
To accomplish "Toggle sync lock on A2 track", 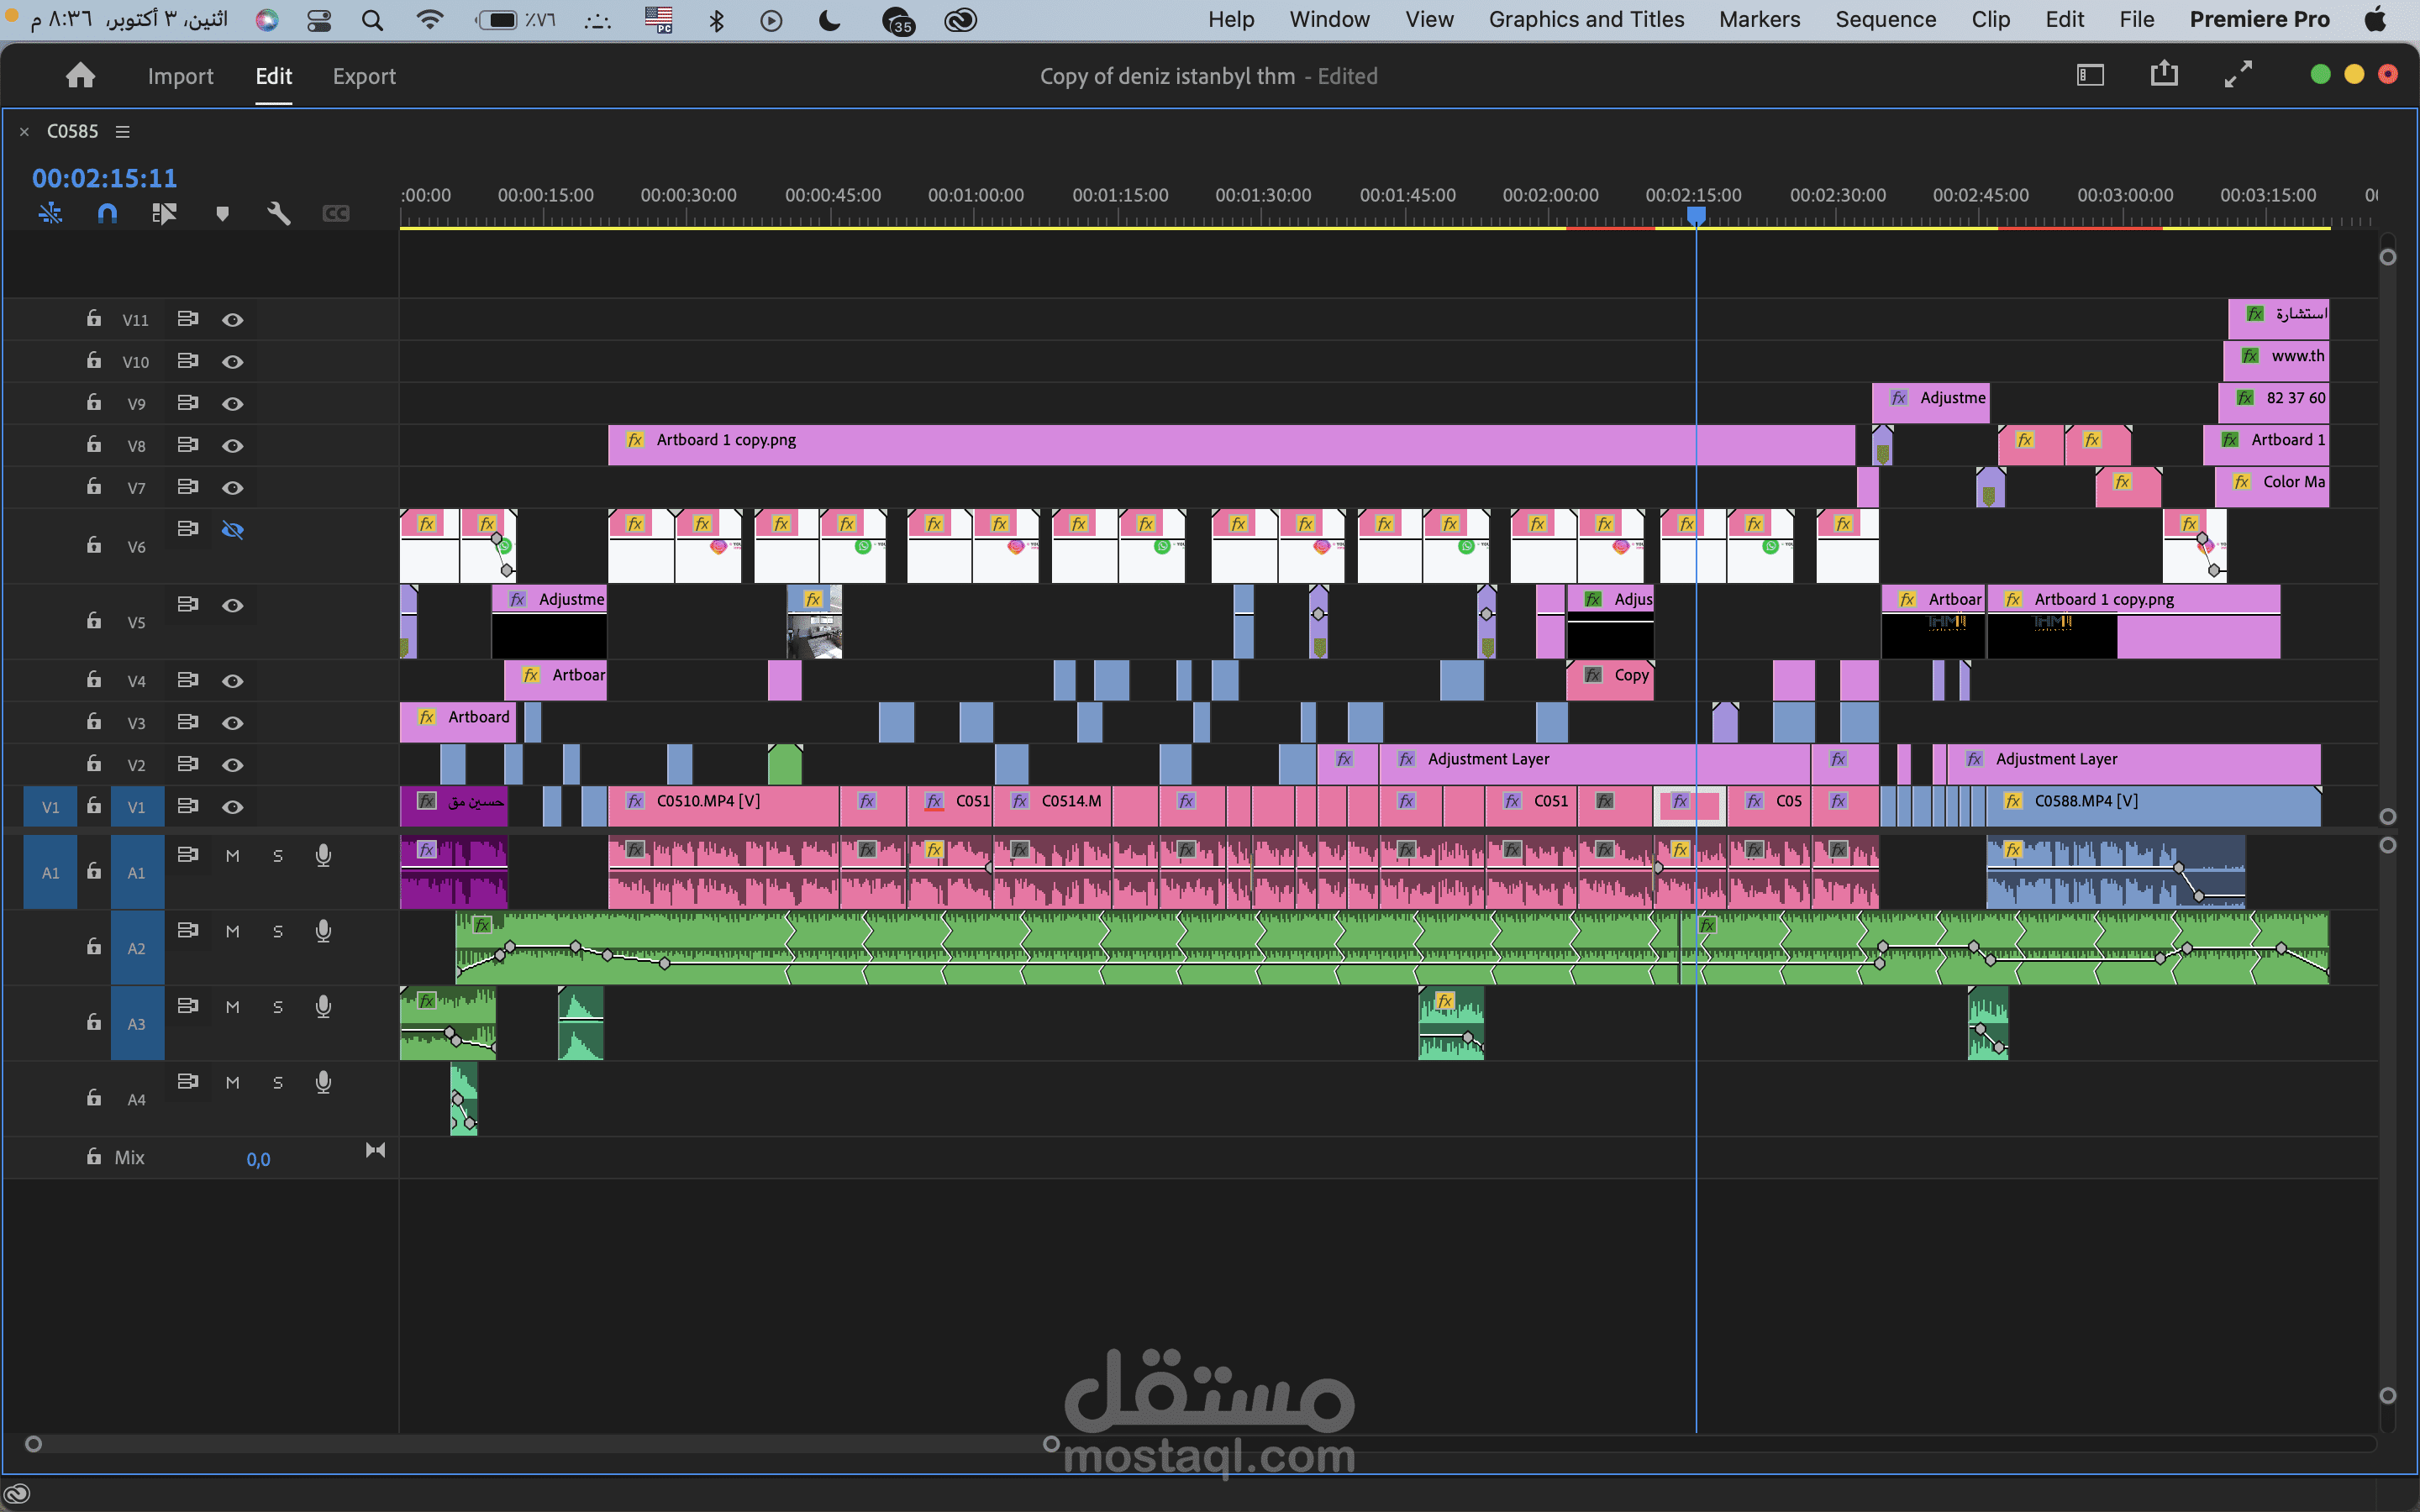I will click(x=187, y=931).
